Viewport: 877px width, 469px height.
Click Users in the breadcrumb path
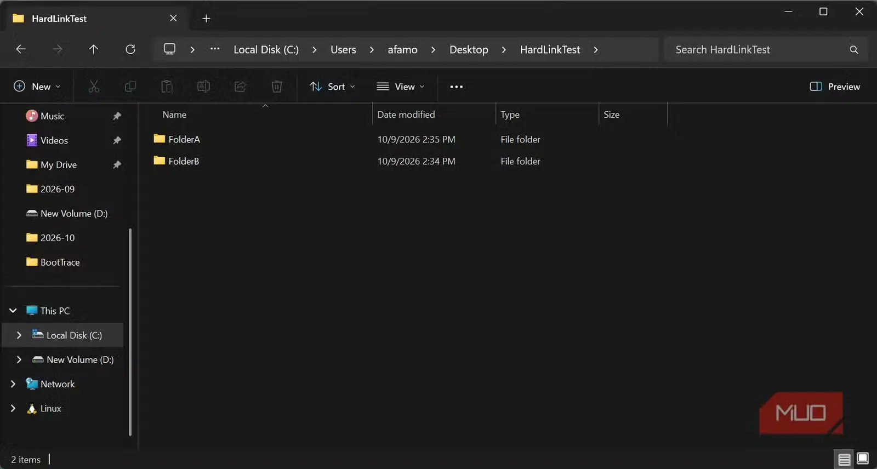coord(343,50)
